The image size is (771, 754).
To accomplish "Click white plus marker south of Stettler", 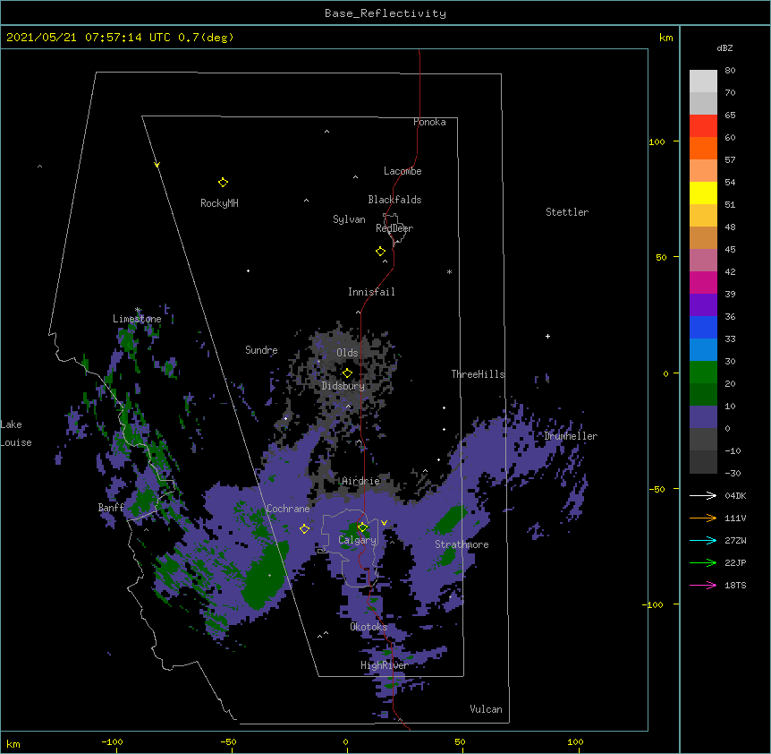I will pos(547,336).
